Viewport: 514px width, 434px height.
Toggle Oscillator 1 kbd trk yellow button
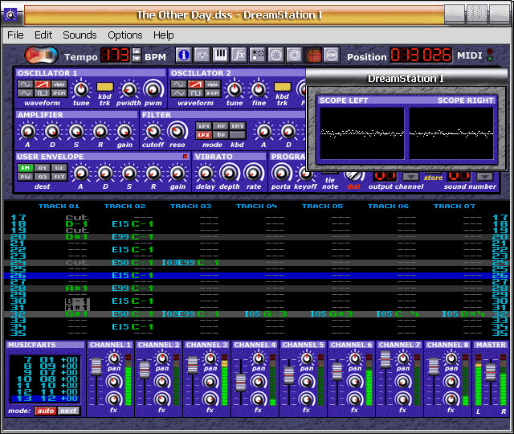click(x=105, y=87)
